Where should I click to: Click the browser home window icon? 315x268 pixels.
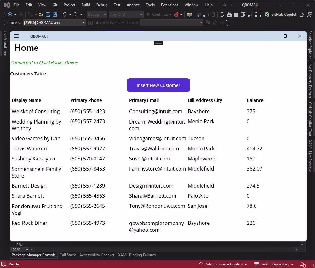click(199, 15)
